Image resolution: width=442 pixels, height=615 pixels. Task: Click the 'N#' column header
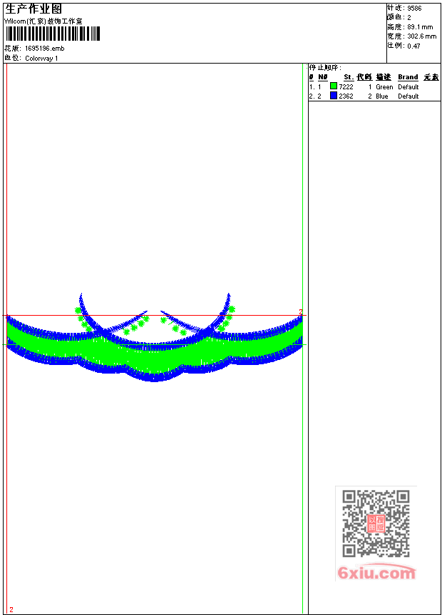323,77
